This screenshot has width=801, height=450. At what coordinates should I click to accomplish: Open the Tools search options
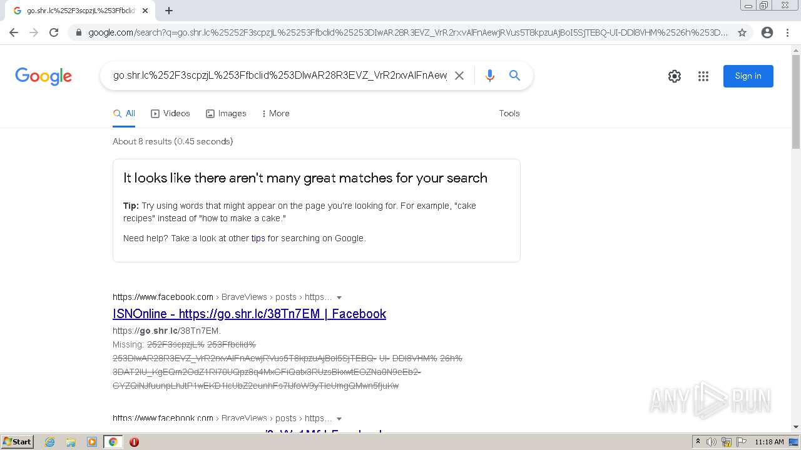coord(509,114)
